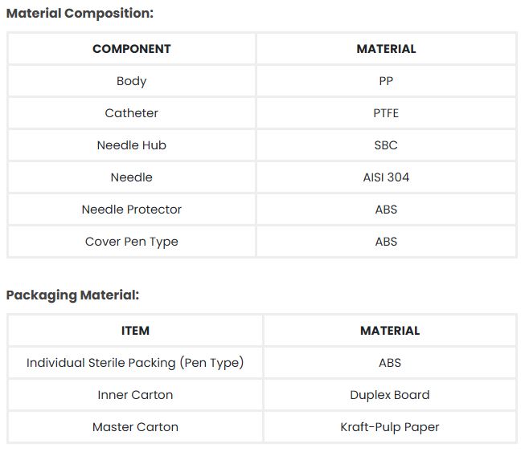Select the SBC material value

[386, 145]
